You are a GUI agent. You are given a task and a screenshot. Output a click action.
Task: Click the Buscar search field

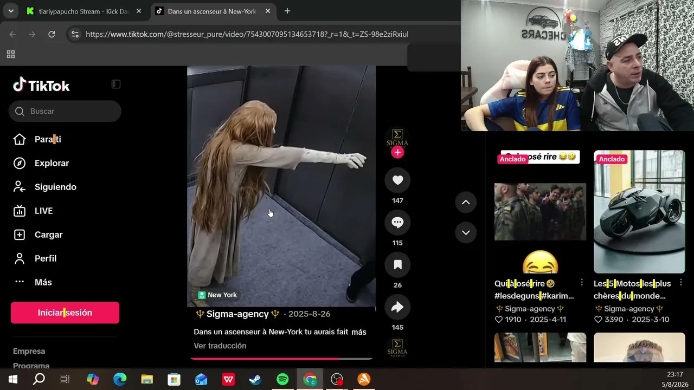point(65,111)
